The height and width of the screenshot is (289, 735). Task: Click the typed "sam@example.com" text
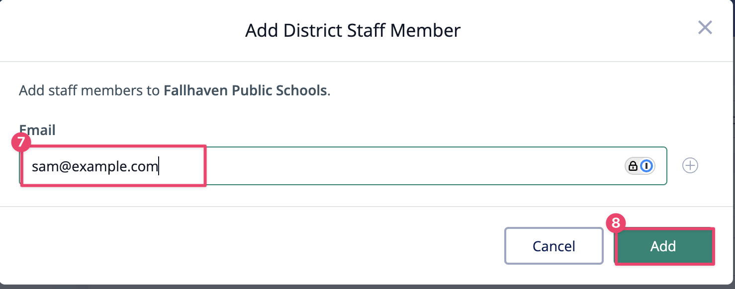94,166
